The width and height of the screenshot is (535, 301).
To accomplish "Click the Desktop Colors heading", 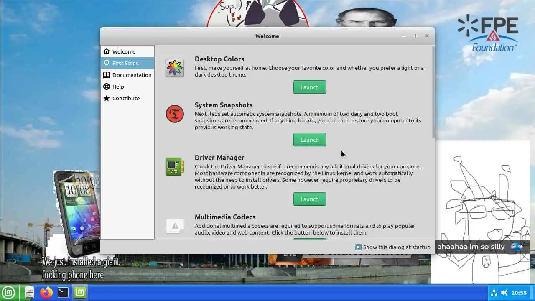I will point(219,59).
